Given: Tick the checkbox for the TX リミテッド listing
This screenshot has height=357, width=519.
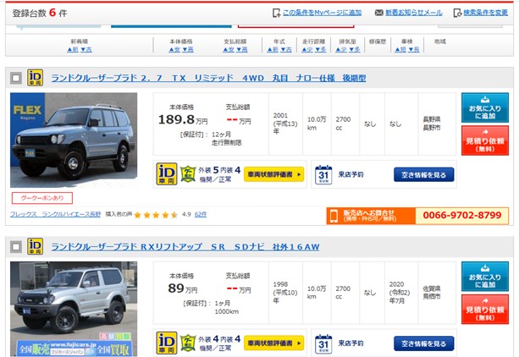Looking at the screenshot, I should (16, 79).
